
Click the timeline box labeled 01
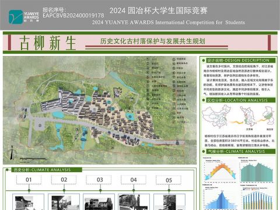click(x=29, y=180)
